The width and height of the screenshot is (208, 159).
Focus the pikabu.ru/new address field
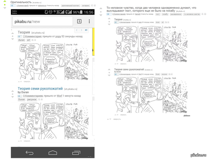point(43,22)
